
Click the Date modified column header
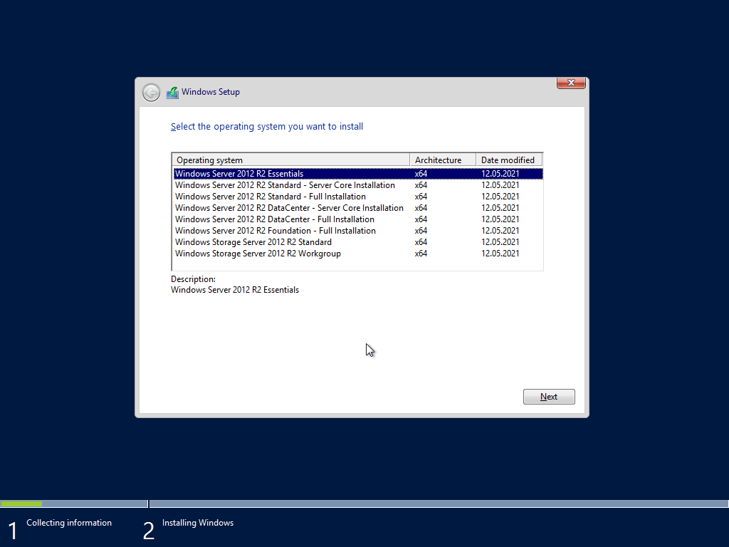click(x=509, y=160)
